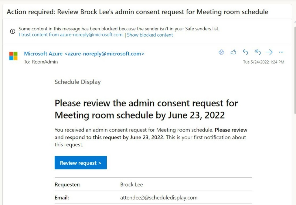This screenshot has height=205, width=296.
Task: Click the translator/apps icon near reply controls
Action: pyautogui.click(x=221, y=52)
